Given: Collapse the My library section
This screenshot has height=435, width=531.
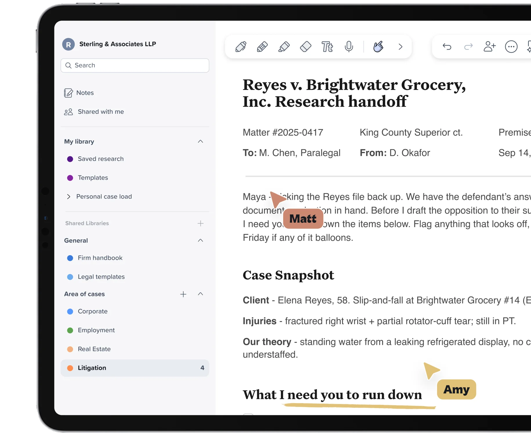Looking at the screenshot, I should click(201, 142).
